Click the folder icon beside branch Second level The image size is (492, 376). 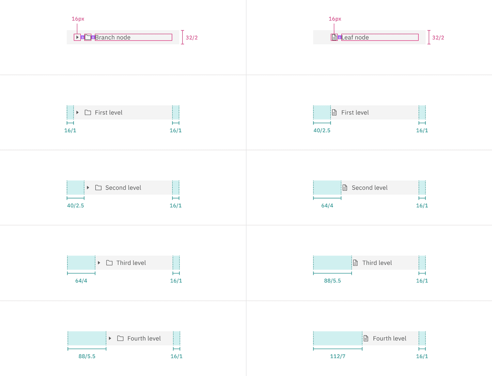[x=98, y=188]
